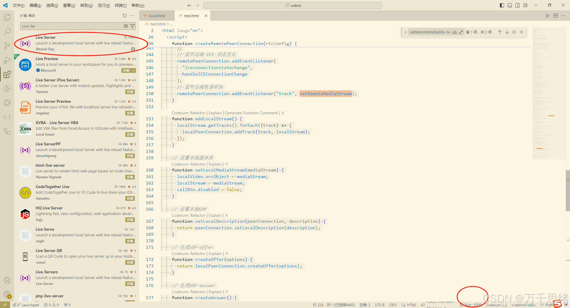
Task: Open the 终端(T) menu
Action: point(121,5)
